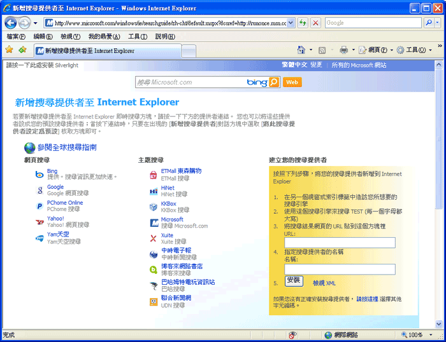446x342 pixels.
Task: Click the Bing orange magnifier search button
Action: coord(274,82)
